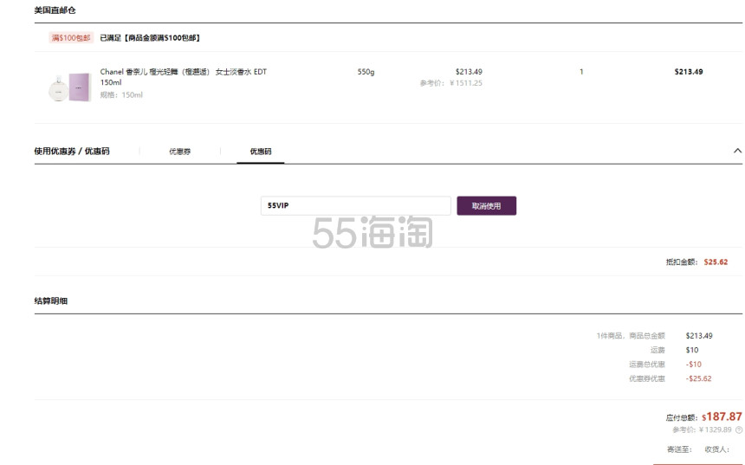Click the 已满足【商品金额满$100包邮】 notice
Image resolution: width=745 pixels, height=465 pixels.
click(150, 37)
